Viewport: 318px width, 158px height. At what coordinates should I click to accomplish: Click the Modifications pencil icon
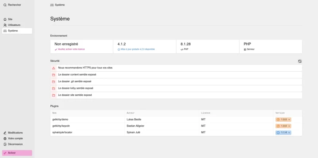pyautogui.click(x=5, y=133)
